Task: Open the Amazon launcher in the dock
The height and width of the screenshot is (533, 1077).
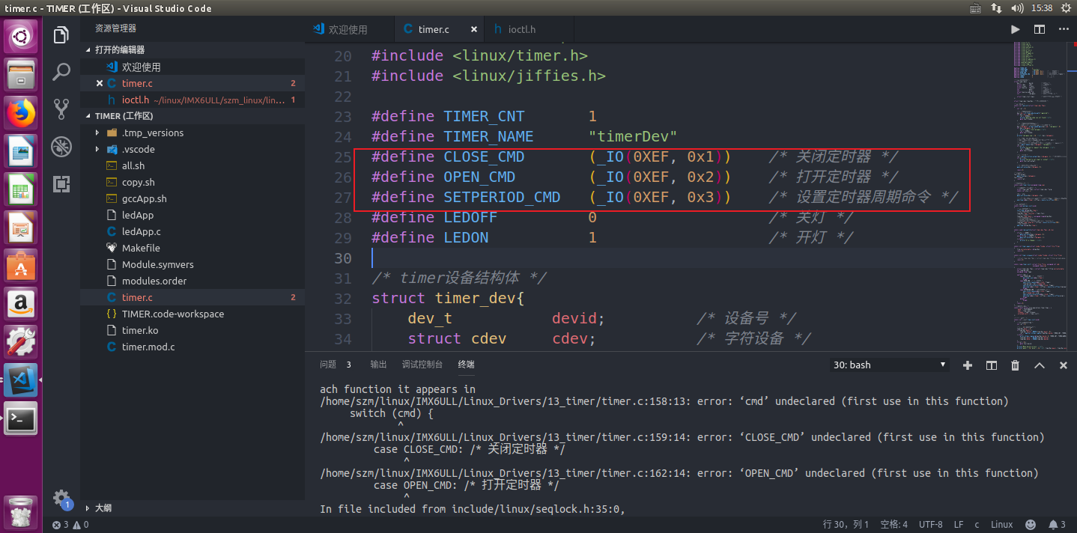Action: pos(21,304)
